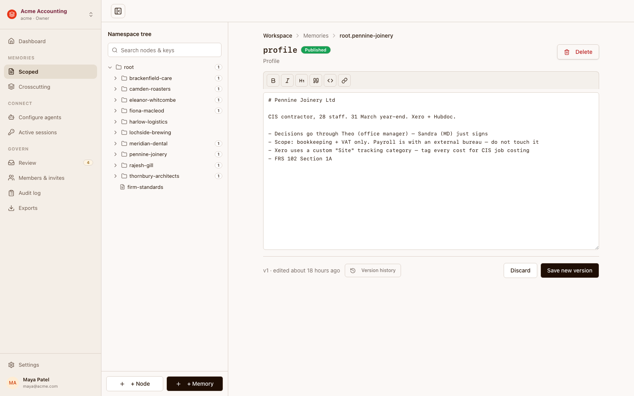Select eleanor-whitcombe folder

click(149, 100)
